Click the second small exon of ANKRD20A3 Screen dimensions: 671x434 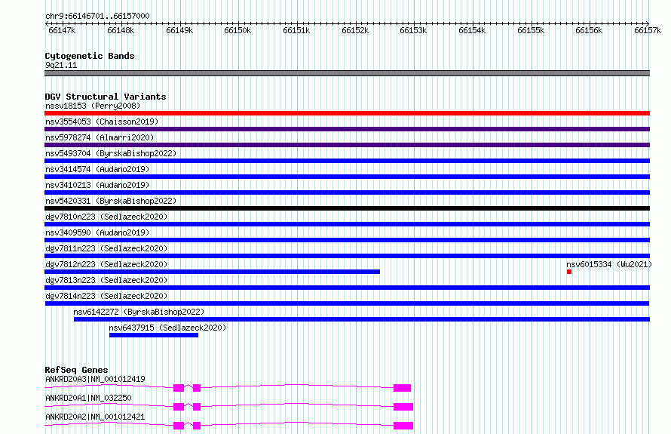coord(197,388)
